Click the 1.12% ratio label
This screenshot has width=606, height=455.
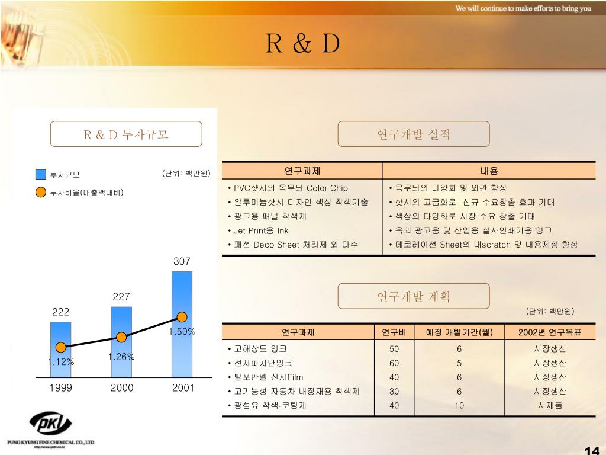point(61,362)
